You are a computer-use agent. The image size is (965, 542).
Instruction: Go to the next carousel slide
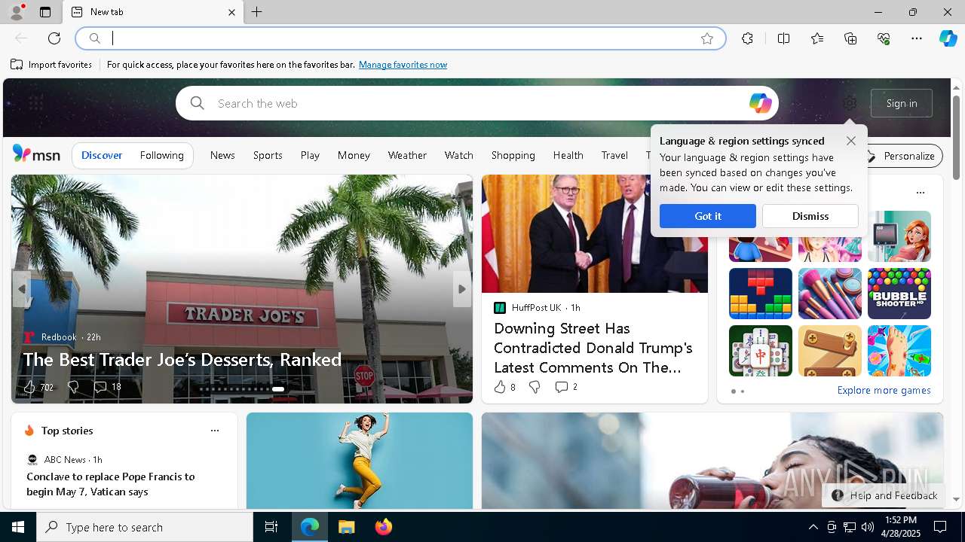462,289
